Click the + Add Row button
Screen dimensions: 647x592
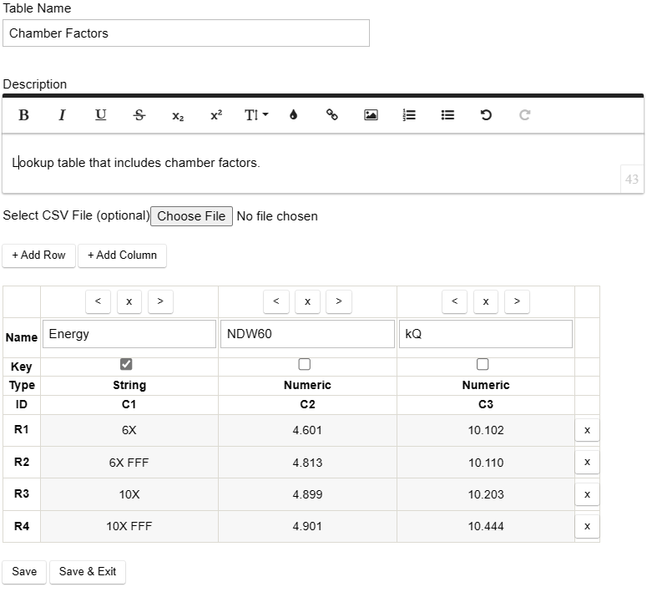[x=38, y=256]
